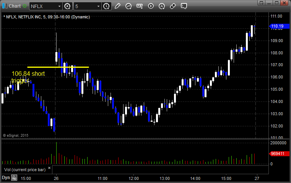Click the bar replay play button
291x183 pixels.
pos(151,6)
